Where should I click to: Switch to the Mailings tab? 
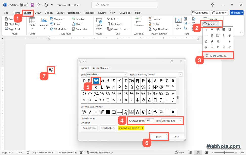coord(89,13)
